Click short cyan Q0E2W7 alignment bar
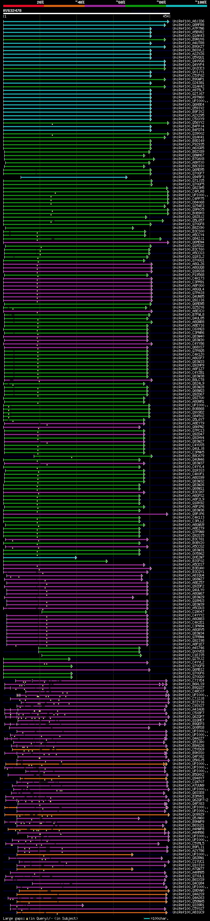 coord(40,557)
